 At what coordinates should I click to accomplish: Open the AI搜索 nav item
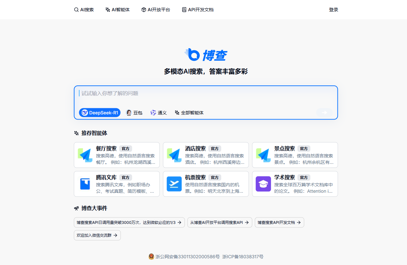coord(84,10)
